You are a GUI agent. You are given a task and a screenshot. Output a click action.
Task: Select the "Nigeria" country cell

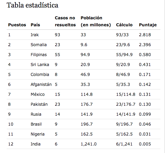[38, 134]
